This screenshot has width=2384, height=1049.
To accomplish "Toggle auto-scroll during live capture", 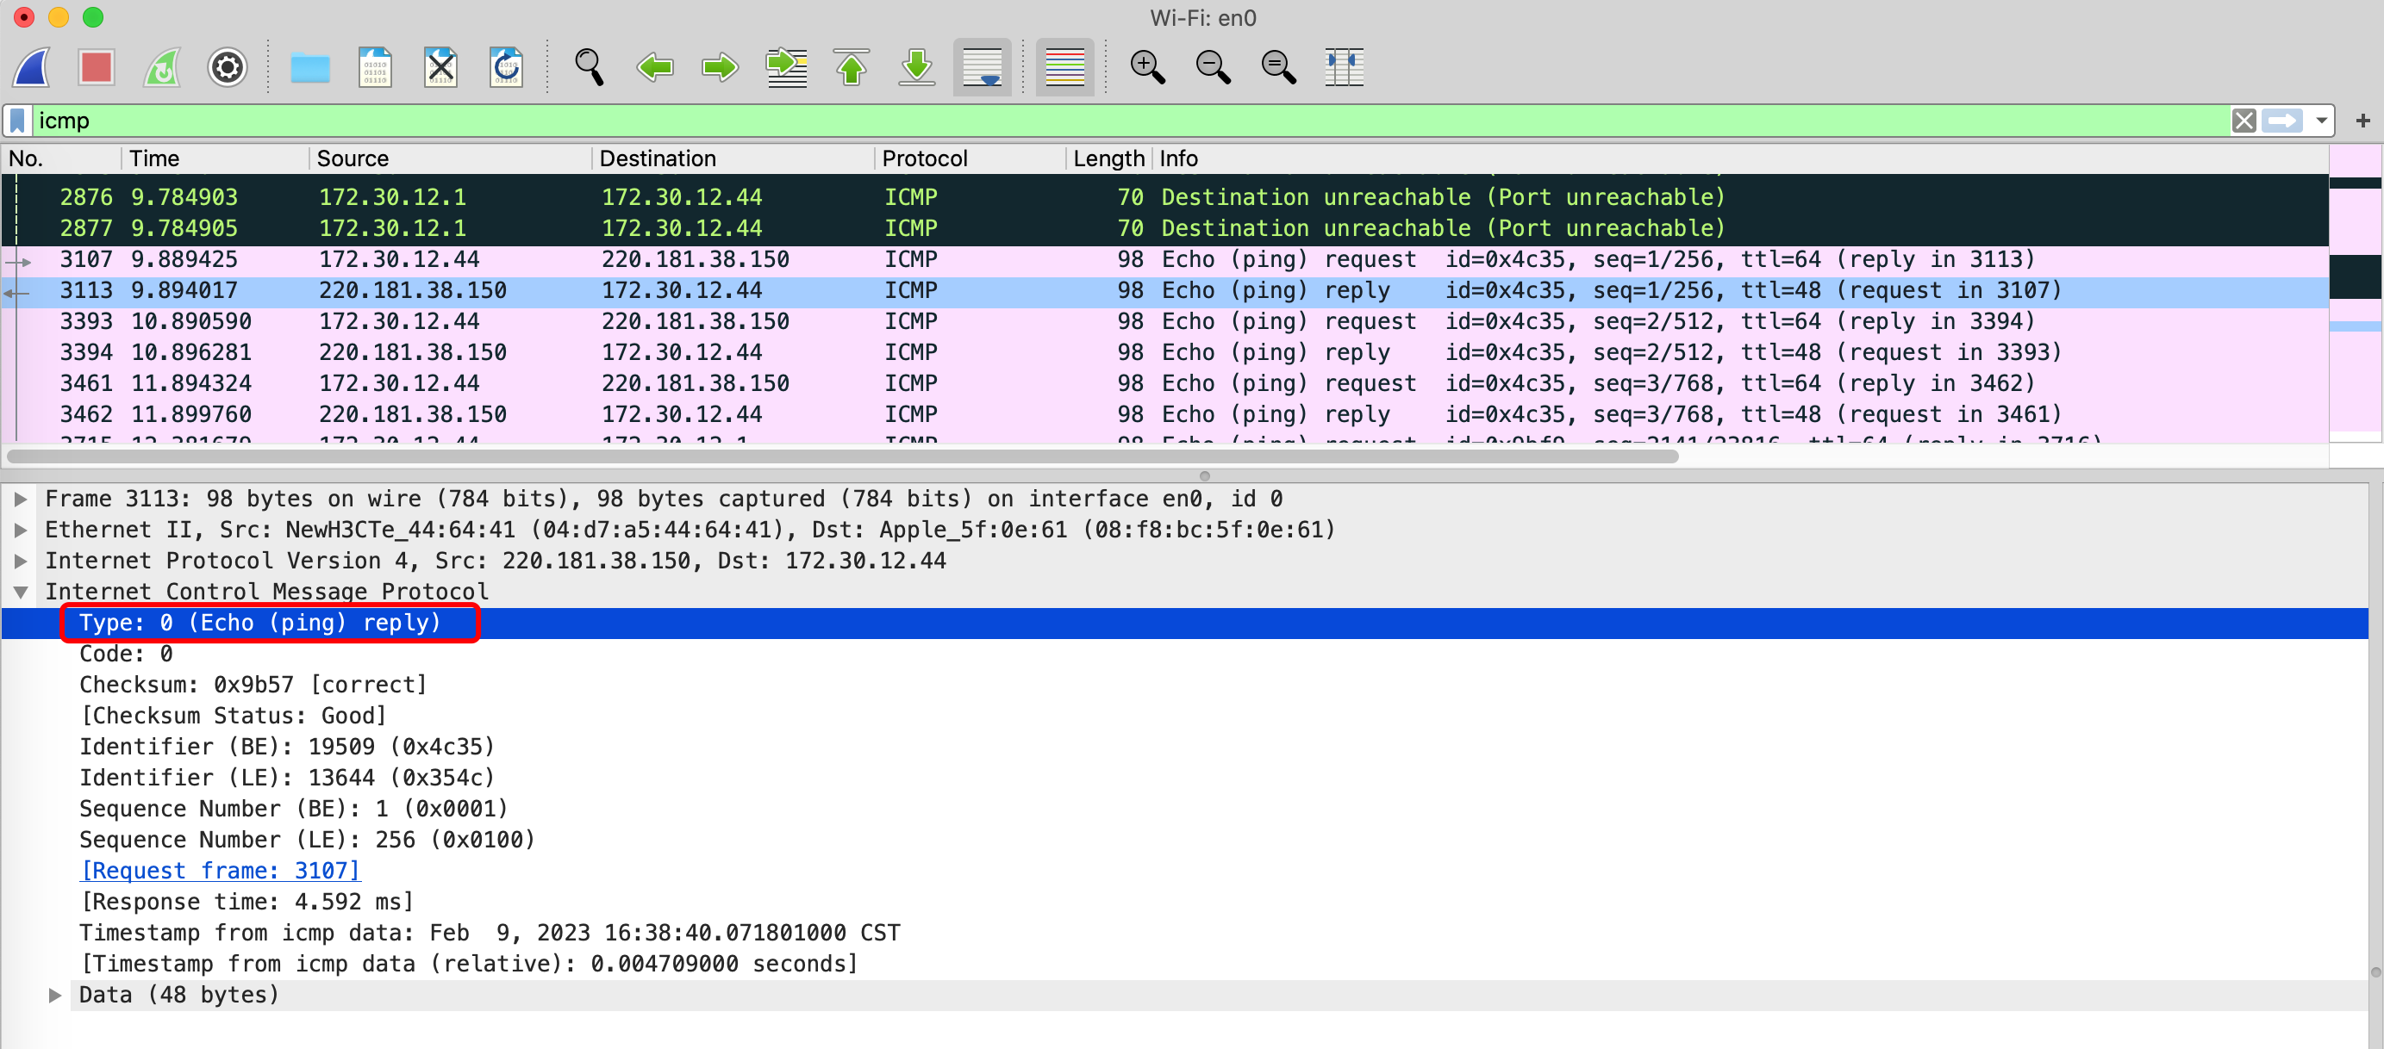I will click(x=982, y=66).
